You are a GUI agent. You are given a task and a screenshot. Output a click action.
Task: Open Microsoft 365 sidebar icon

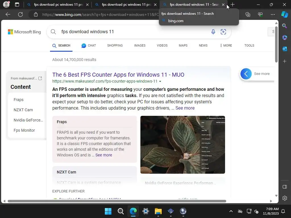tap(284, 37)
